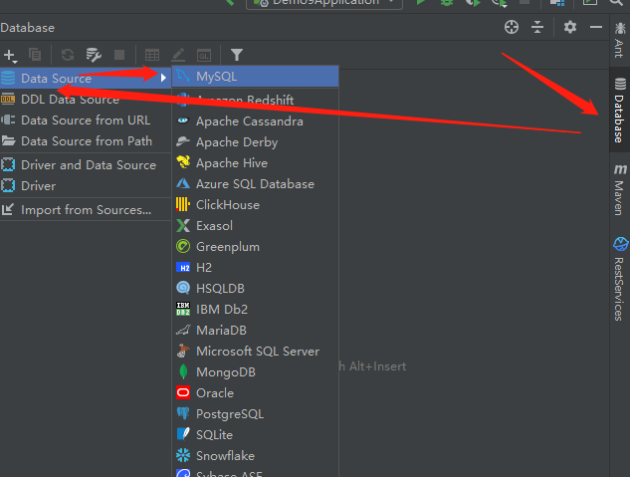Click the Duplicate icon in Database toolbar

(35, 55)
